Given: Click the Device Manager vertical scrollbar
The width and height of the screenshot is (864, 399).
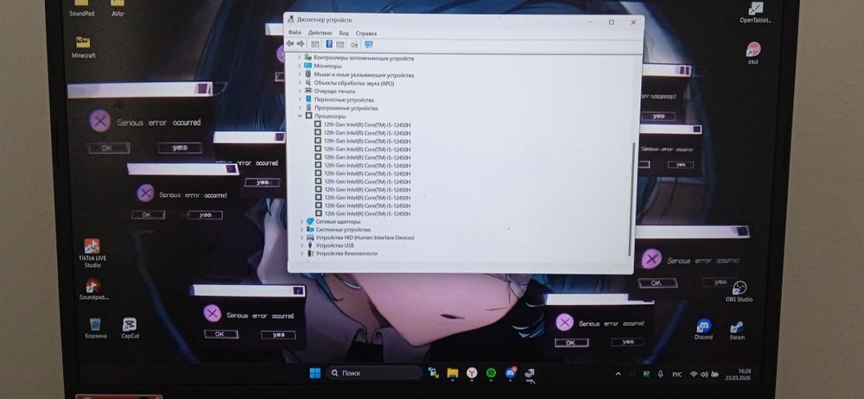Looking at the screenshot, I should [x=632, y=199].
